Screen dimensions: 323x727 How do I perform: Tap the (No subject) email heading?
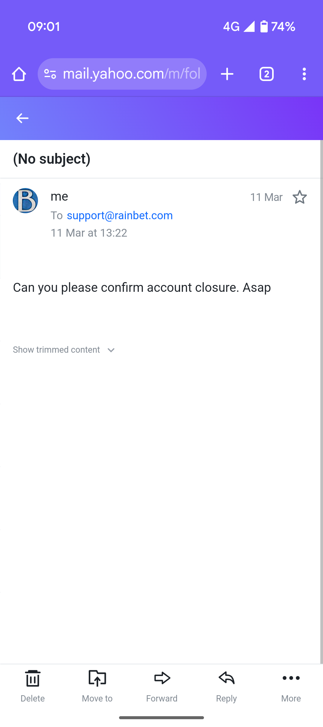click(52, 159)
